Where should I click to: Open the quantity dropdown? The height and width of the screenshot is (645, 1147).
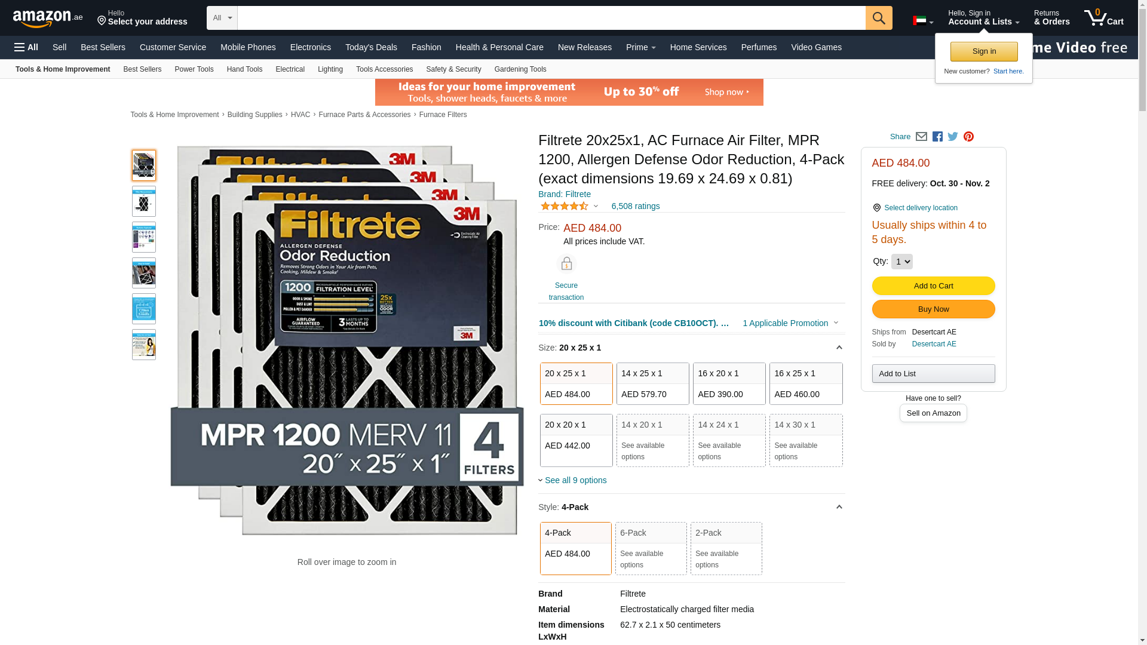[x=902, y=262]
